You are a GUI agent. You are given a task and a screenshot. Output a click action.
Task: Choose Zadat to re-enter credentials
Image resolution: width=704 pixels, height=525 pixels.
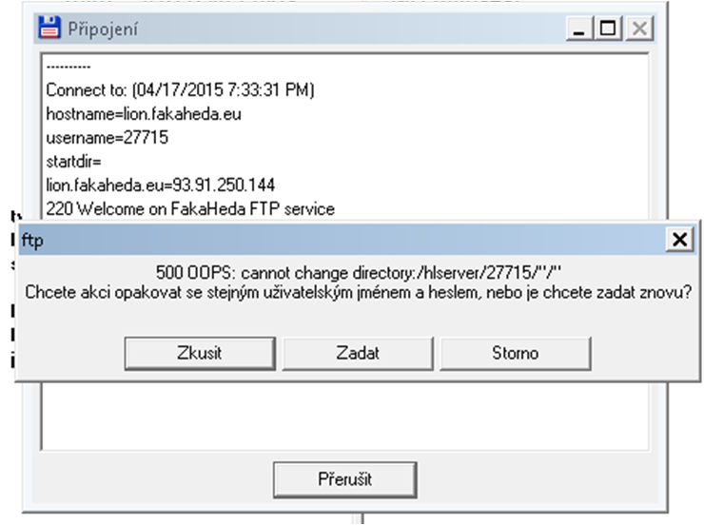(358, 354)
